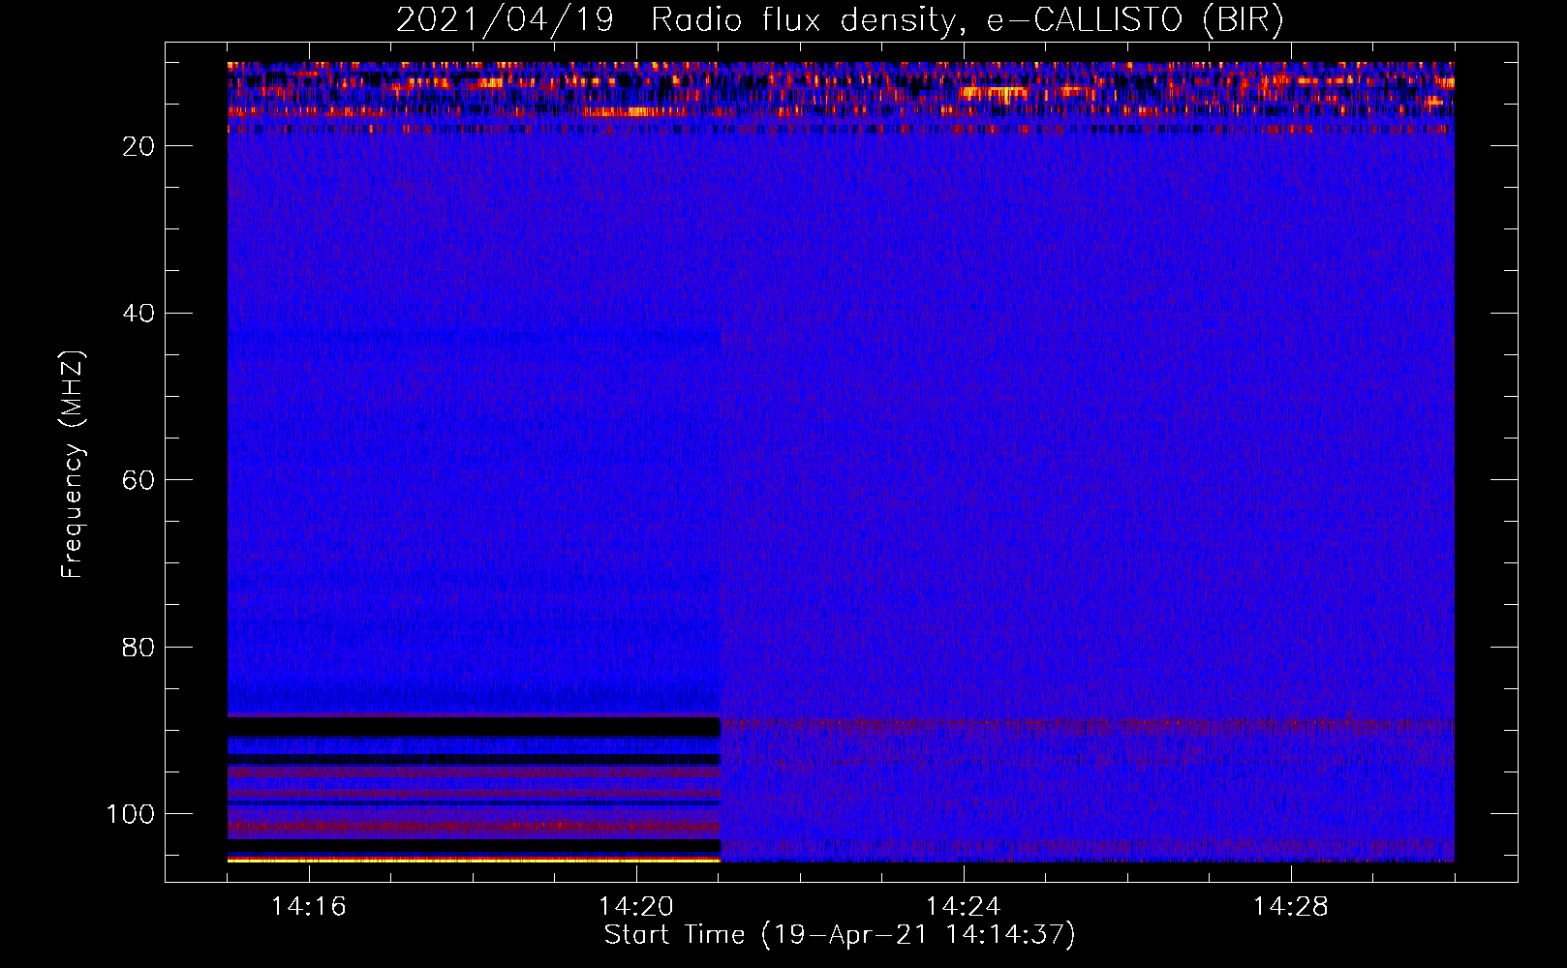Click the 'Start Time (19-Apr-21 14:14:37)' label
This screenshot has width=1567, height=968.
pos(840,935)
